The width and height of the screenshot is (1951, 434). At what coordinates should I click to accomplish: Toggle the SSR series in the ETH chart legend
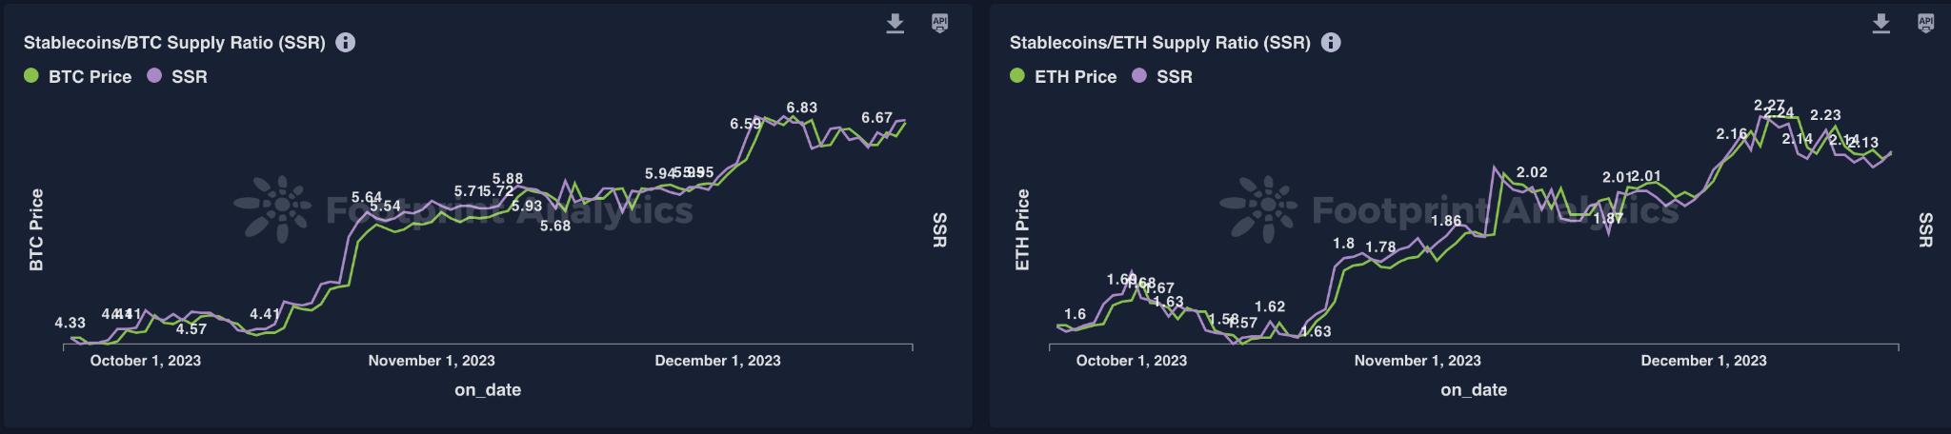pyautogui.click(x=1174, y=77)
